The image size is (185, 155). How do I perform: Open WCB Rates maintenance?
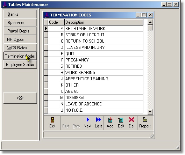[x=20, y=48]
